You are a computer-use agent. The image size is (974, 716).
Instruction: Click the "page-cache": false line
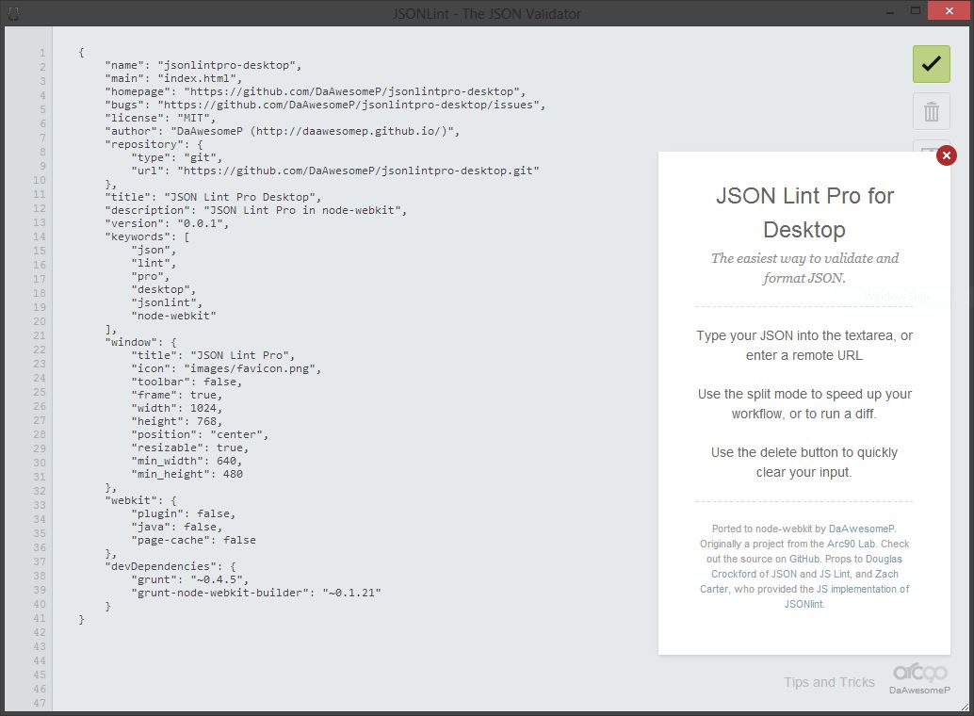point(193,540)
